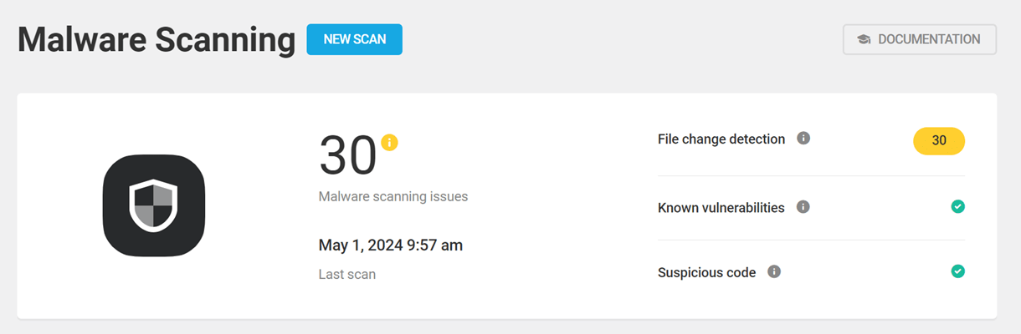
Task: Click the May 1, 2024 9:57 am timestamp
Action: point(391,245)
